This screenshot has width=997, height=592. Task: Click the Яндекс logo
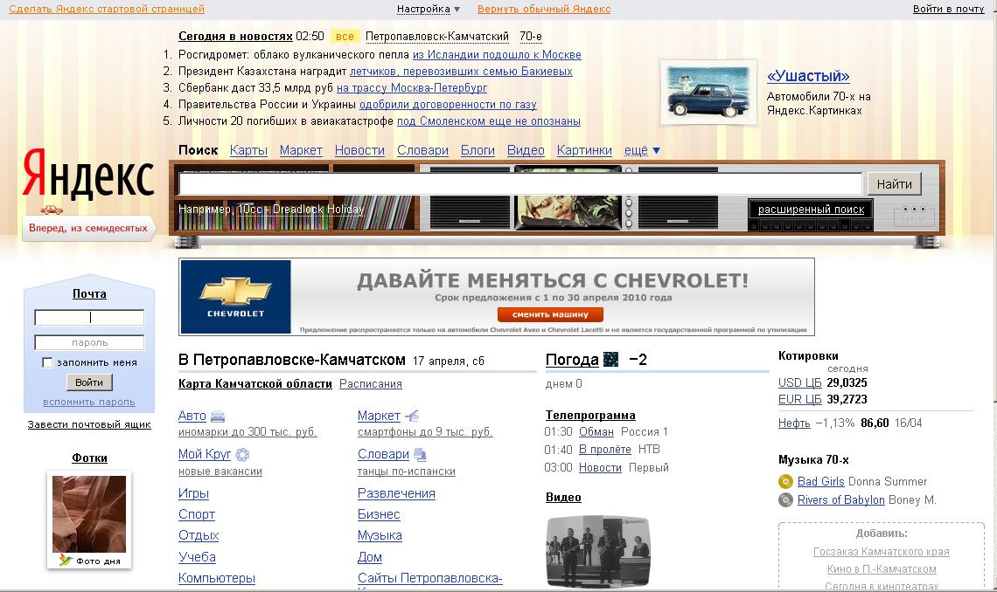[88, 173]
